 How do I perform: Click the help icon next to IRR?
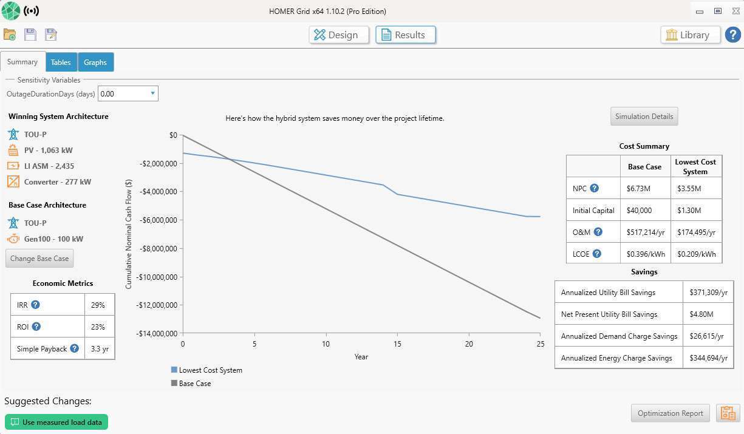coord(35,305)
